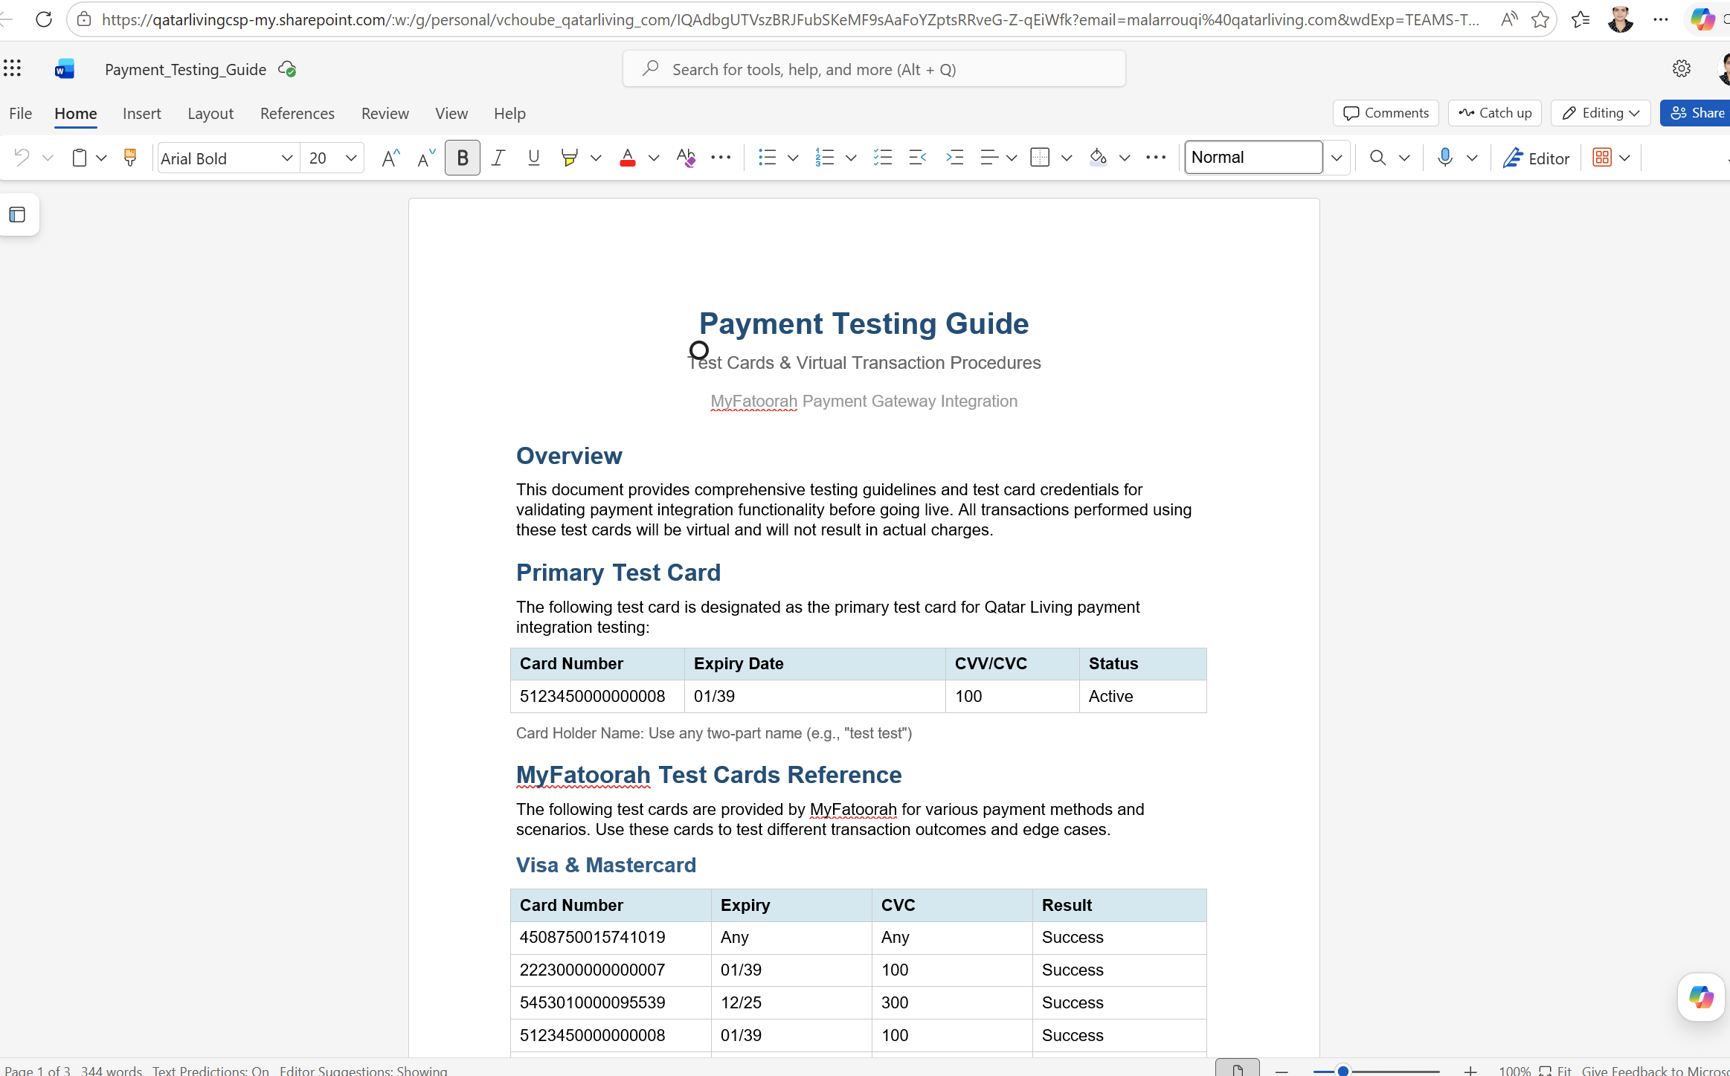Click the Clear Formatting icon
Screen dimensions: 1730x1076
click(x=686, y=158)
